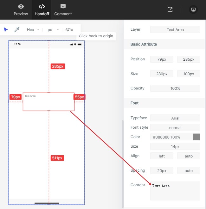Viewport: 206px width, 209px height.
Task: Click the share export icon
Action: [170, 9]
